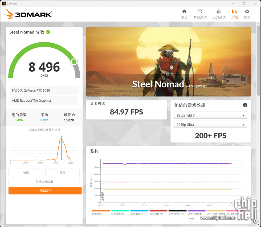
Task: Go to the 主页 home tab
Action: [x=184, y=14]
